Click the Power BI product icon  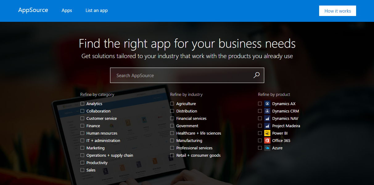267,133
